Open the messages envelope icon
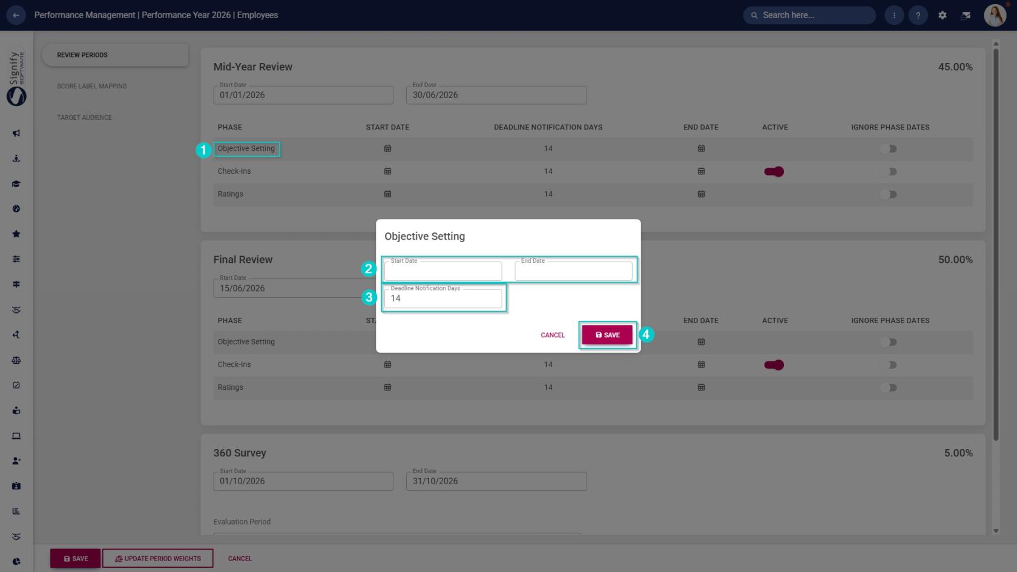Screen dimensions: 1017x572 966,15
